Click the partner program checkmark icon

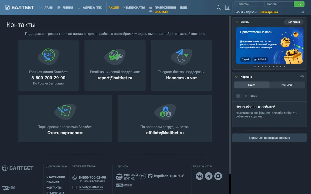65,111
